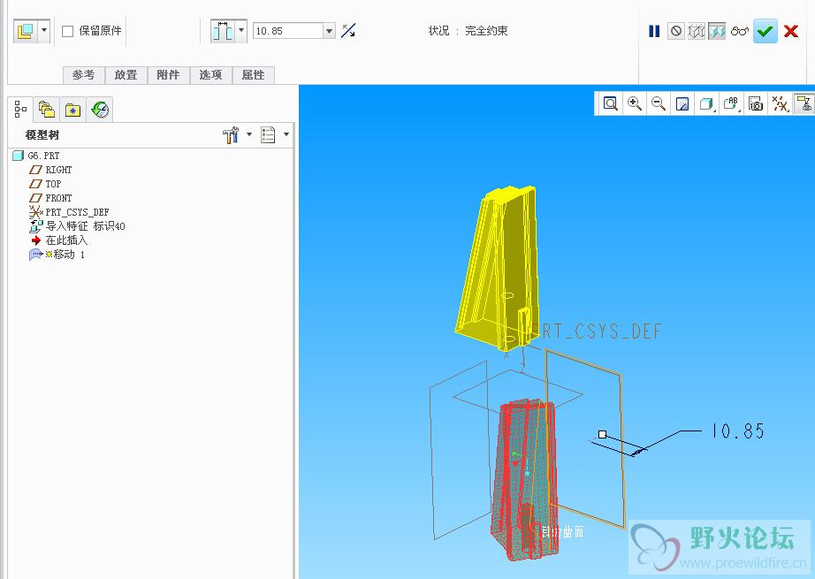Expand the tree display dropdown arrow

pos(286,134)
